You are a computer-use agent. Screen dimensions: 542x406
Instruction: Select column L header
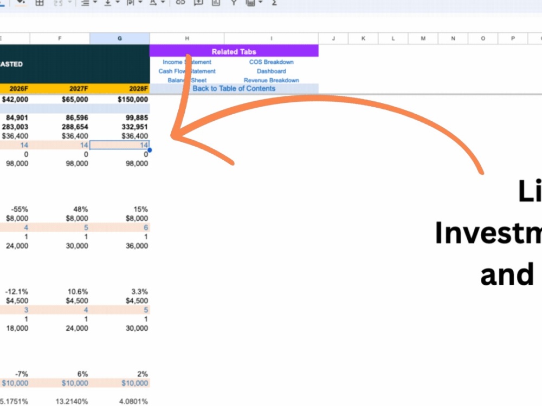[393, 38]
